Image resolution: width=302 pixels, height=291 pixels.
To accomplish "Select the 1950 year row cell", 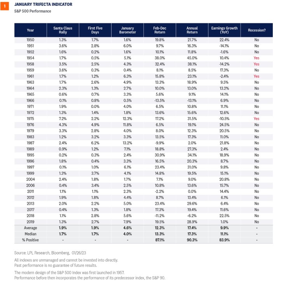I will (30, 40).
